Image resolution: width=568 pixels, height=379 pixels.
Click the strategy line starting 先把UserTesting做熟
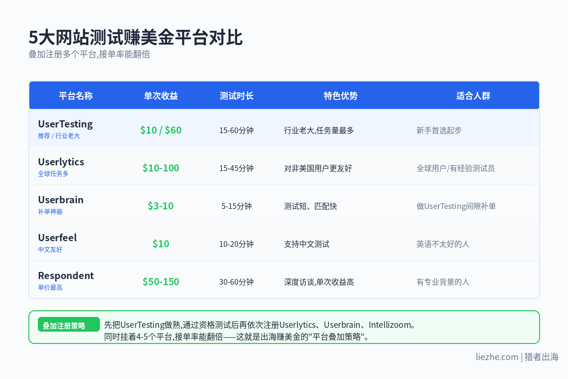click(x=260, y=325)
